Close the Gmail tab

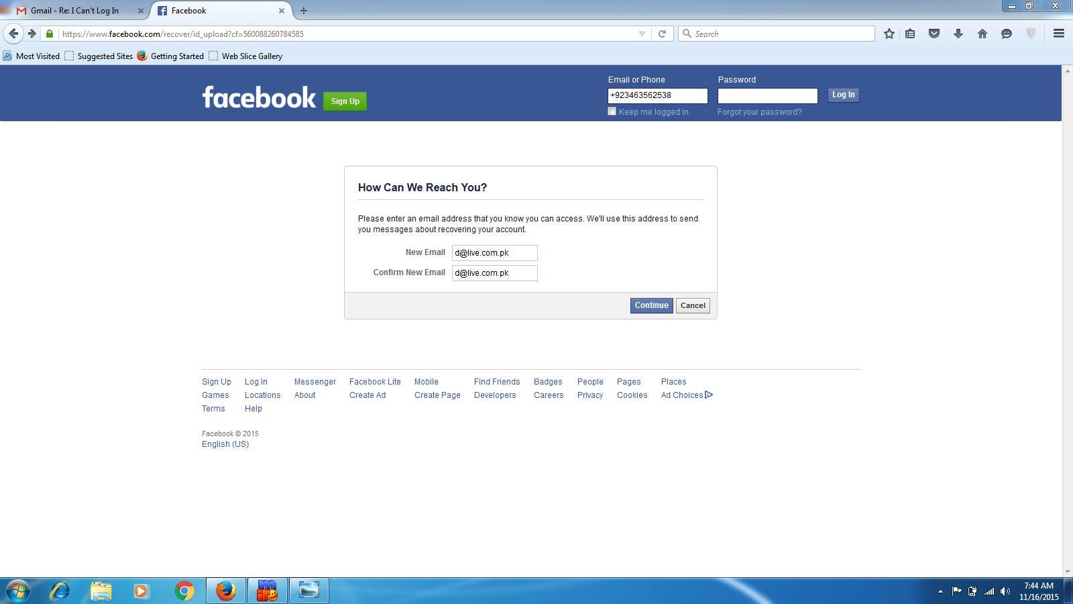click(141, 11)
